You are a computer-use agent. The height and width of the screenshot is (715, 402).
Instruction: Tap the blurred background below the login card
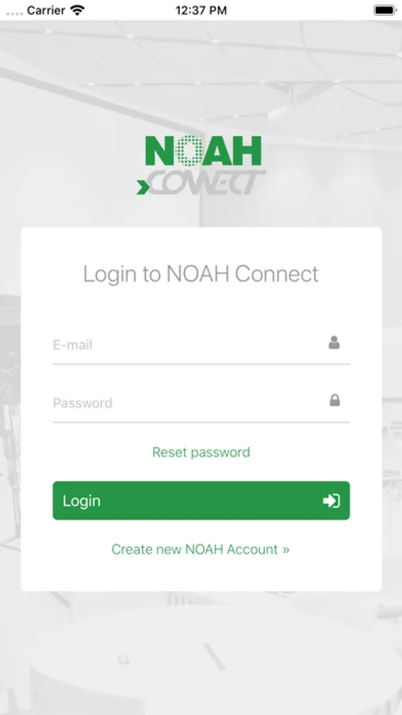(x=201, y=652)
